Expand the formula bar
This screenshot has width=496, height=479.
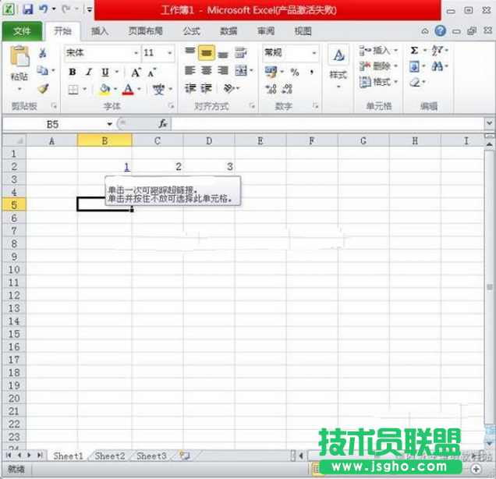(489, 123)
